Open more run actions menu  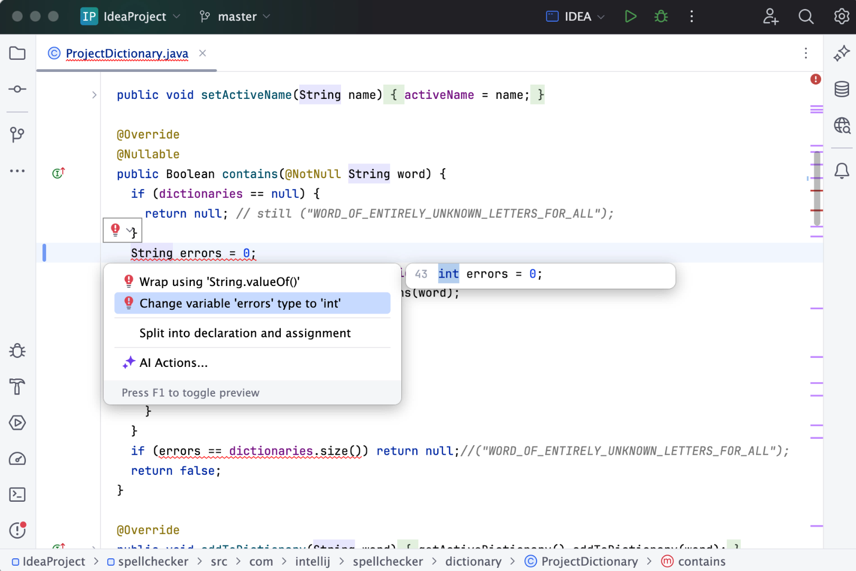click(692, 16)
